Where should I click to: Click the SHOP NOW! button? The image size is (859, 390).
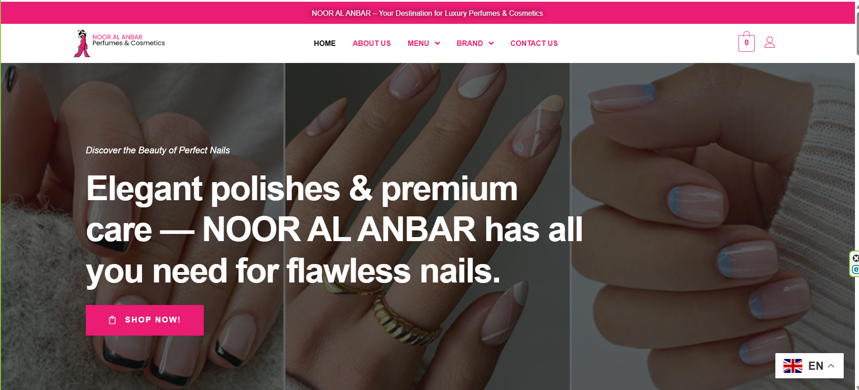[145, 320]
